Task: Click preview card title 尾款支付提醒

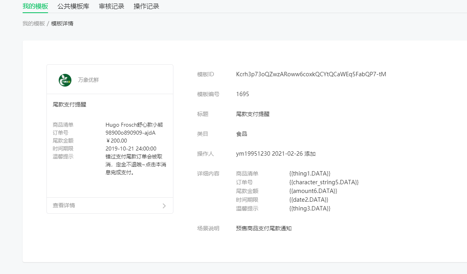Action: point(69,104)
